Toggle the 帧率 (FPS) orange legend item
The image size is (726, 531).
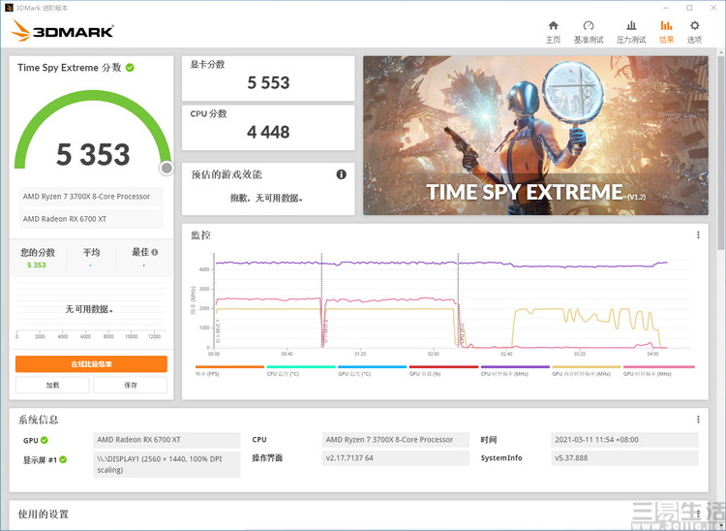(229, 371)
